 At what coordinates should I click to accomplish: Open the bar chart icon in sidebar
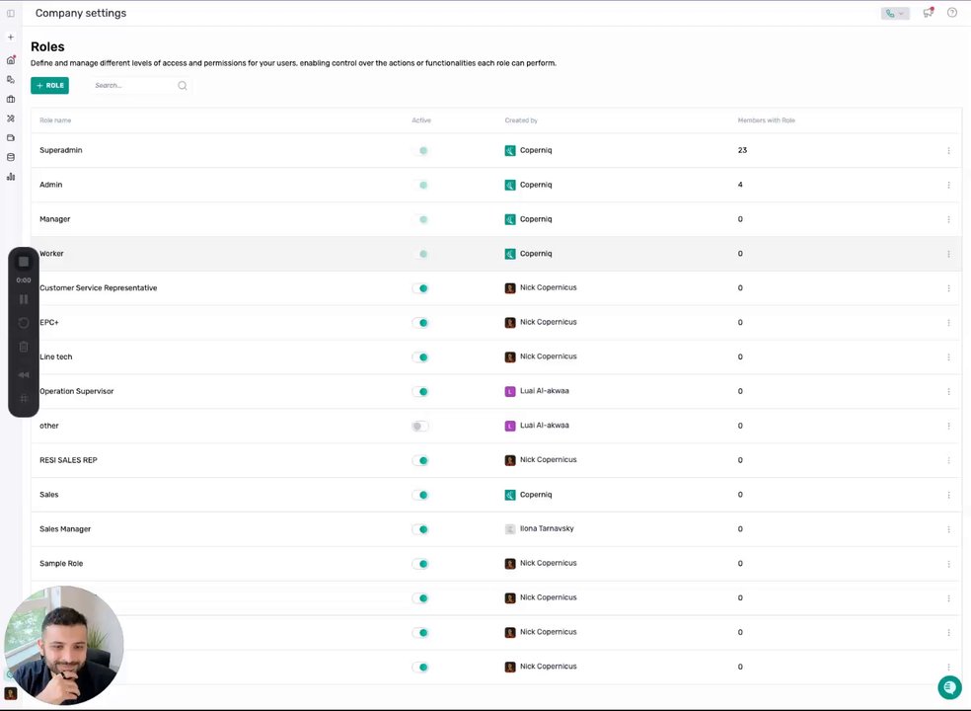(11, 177)
